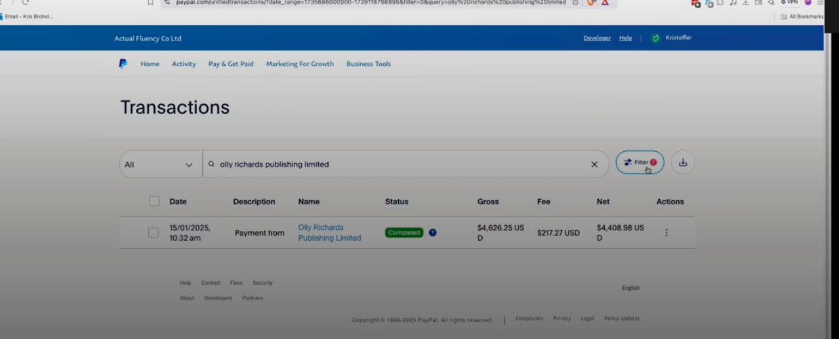The image size is (839, 339).
Task: Click the bookmark this page icon
Action: click(x=150, y=2)
